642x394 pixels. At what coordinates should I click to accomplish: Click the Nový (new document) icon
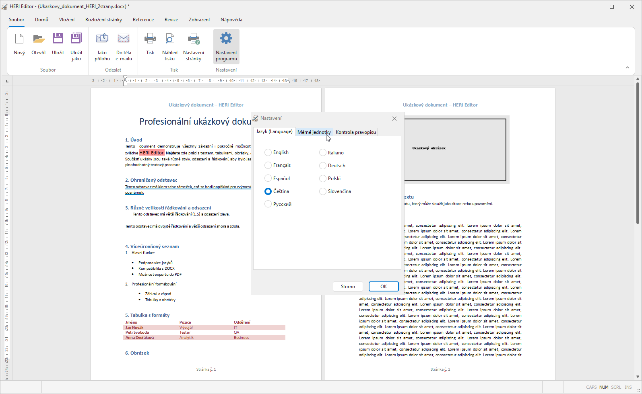19,39
